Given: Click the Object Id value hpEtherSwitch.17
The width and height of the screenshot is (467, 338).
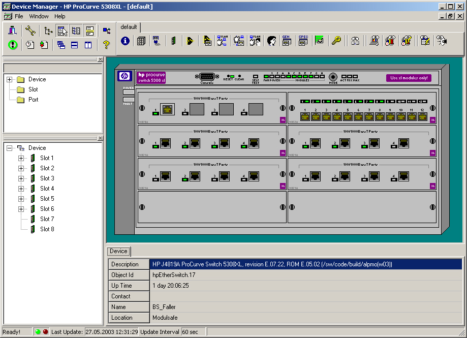Looking at the screenshot, I should pos(174,275).
